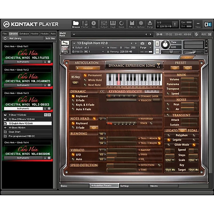Switch to the Monitor tab
This screenshot has width=214, height=214.
click(x=35, y=34)
